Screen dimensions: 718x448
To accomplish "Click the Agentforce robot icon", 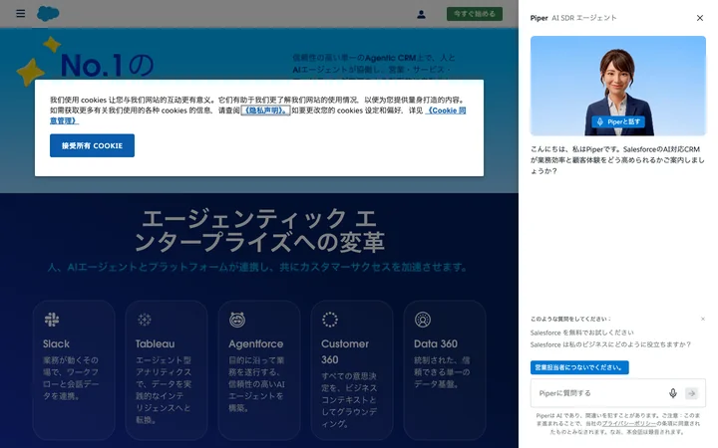I will (x=237, y=320).
